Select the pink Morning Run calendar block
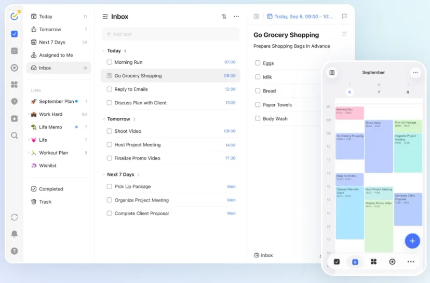Viewport: 430px width, 283px height. pyautogui.click(x=350, y=113)
